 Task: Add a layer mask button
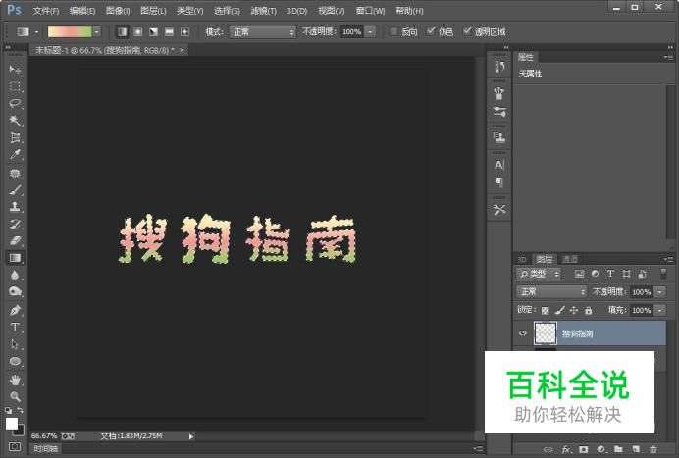584,449
